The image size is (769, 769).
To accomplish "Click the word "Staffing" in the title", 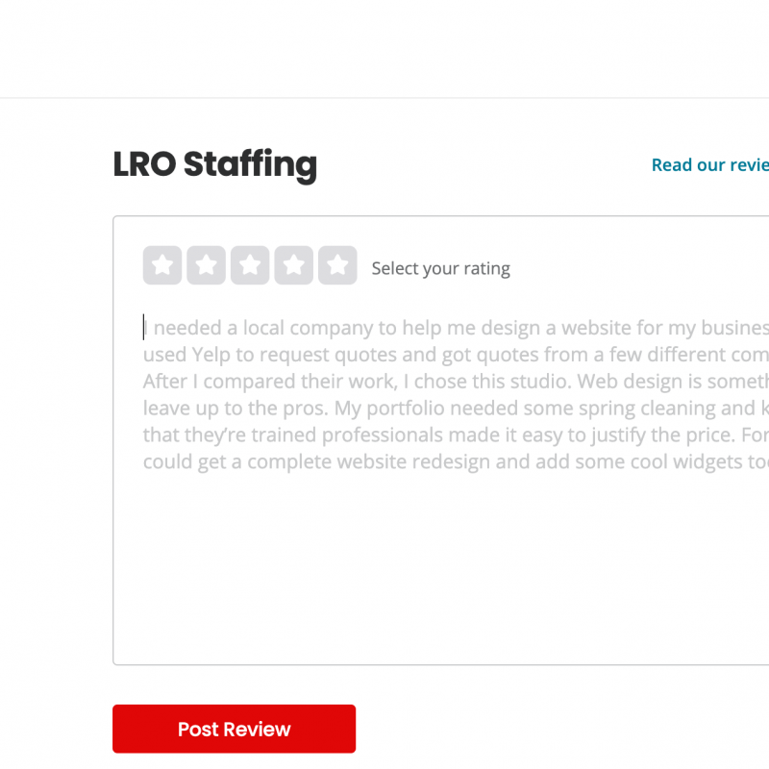I will [x=250, y=164].
